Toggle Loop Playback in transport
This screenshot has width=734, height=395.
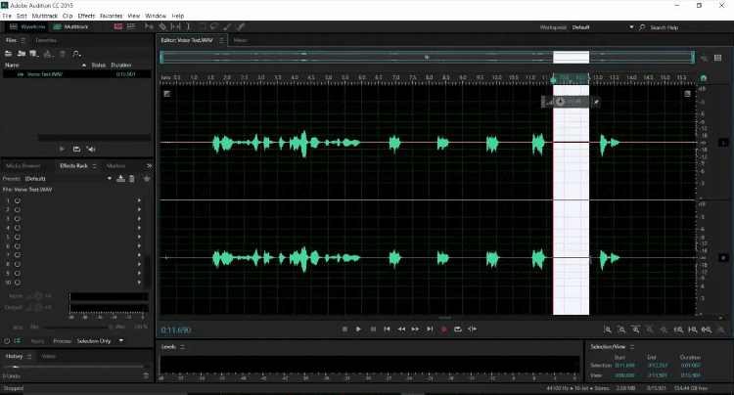458,329
